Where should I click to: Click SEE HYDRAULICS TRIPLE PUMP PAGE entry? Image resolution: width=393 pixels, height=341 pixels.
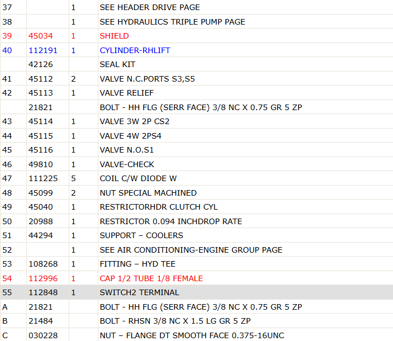172,22
